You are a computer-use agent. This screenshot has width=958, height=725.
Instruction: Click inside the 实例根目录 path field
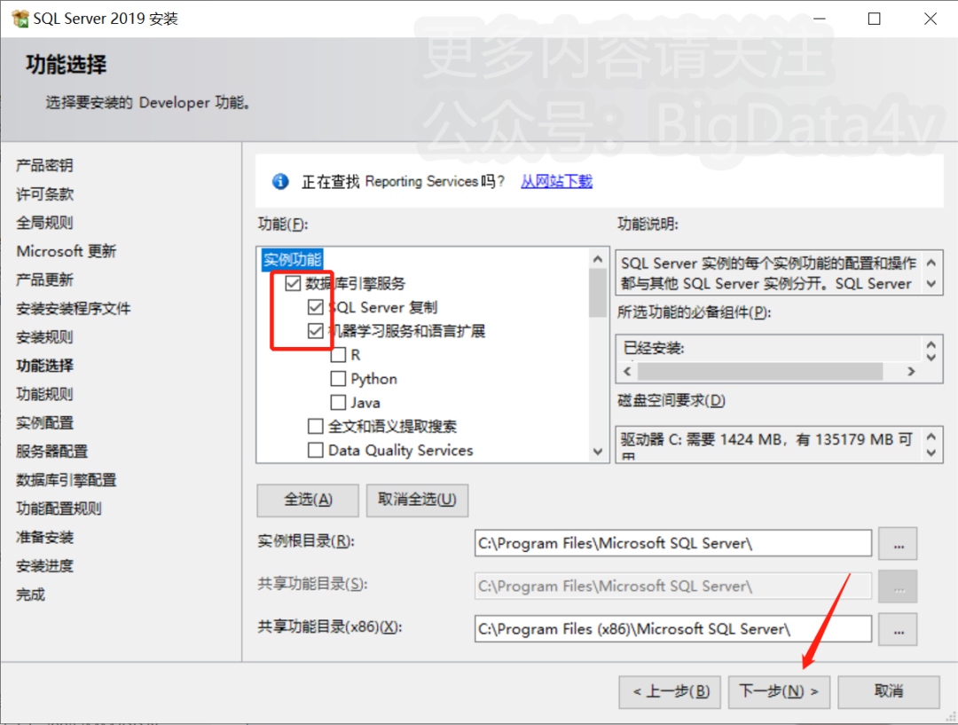(672, 543)
